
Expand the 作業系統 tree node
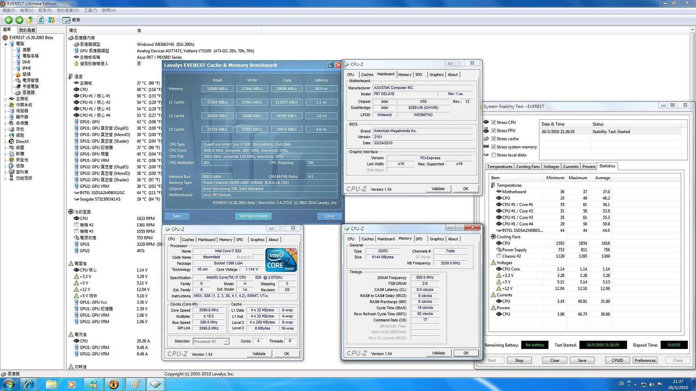pos(5,105)
